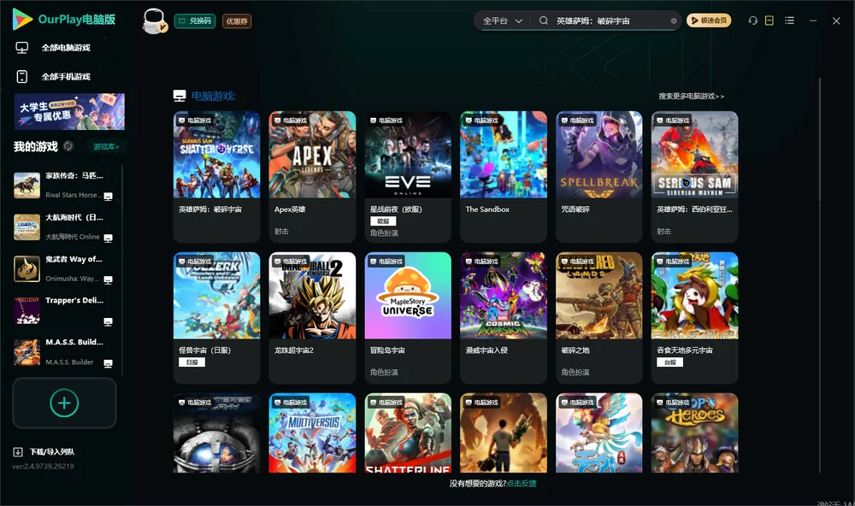This screenshot has width=855, height=506.
Task: Open customer support headset icon
Action: pyautogui.click(x=753, y=21)
